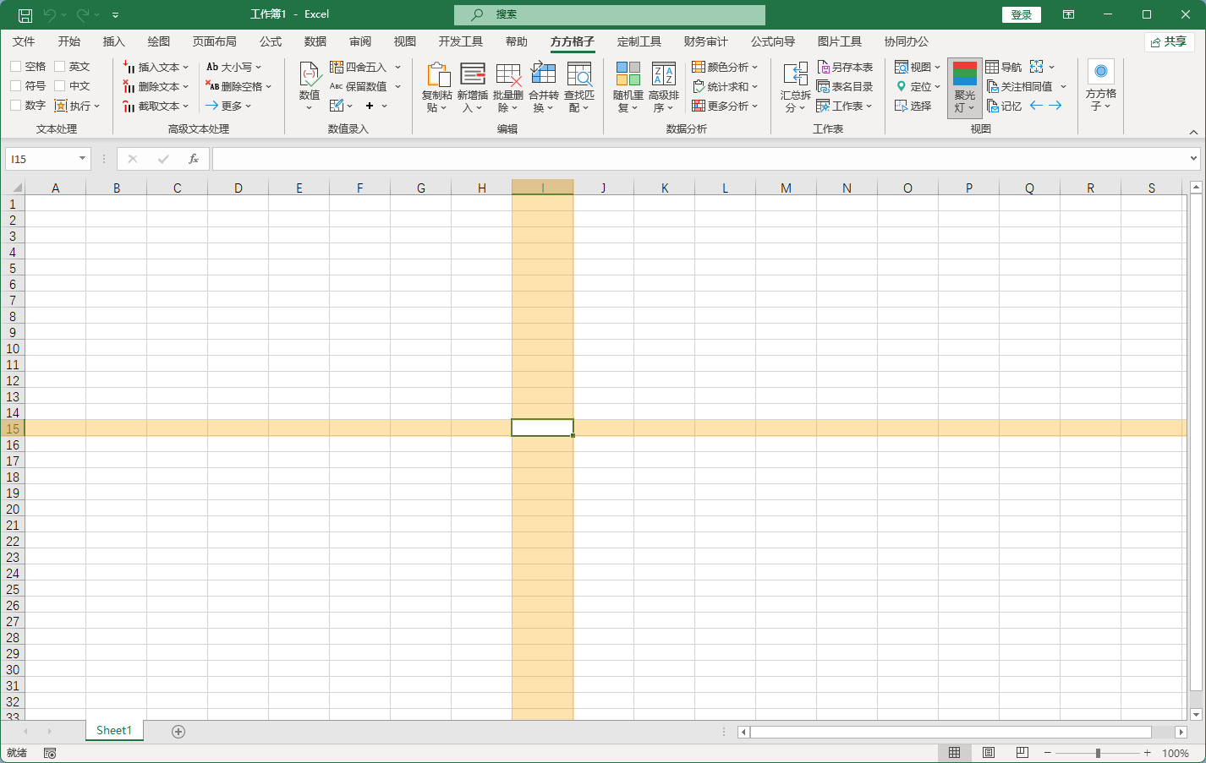Click the 共享 share button
This screenshot has height=763, width=1206.
1169,41
